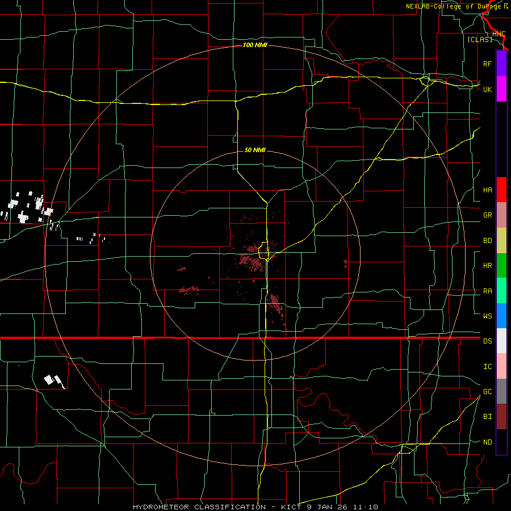Click the HR legend label
This screenshot has width=511, height=511.
487,266
